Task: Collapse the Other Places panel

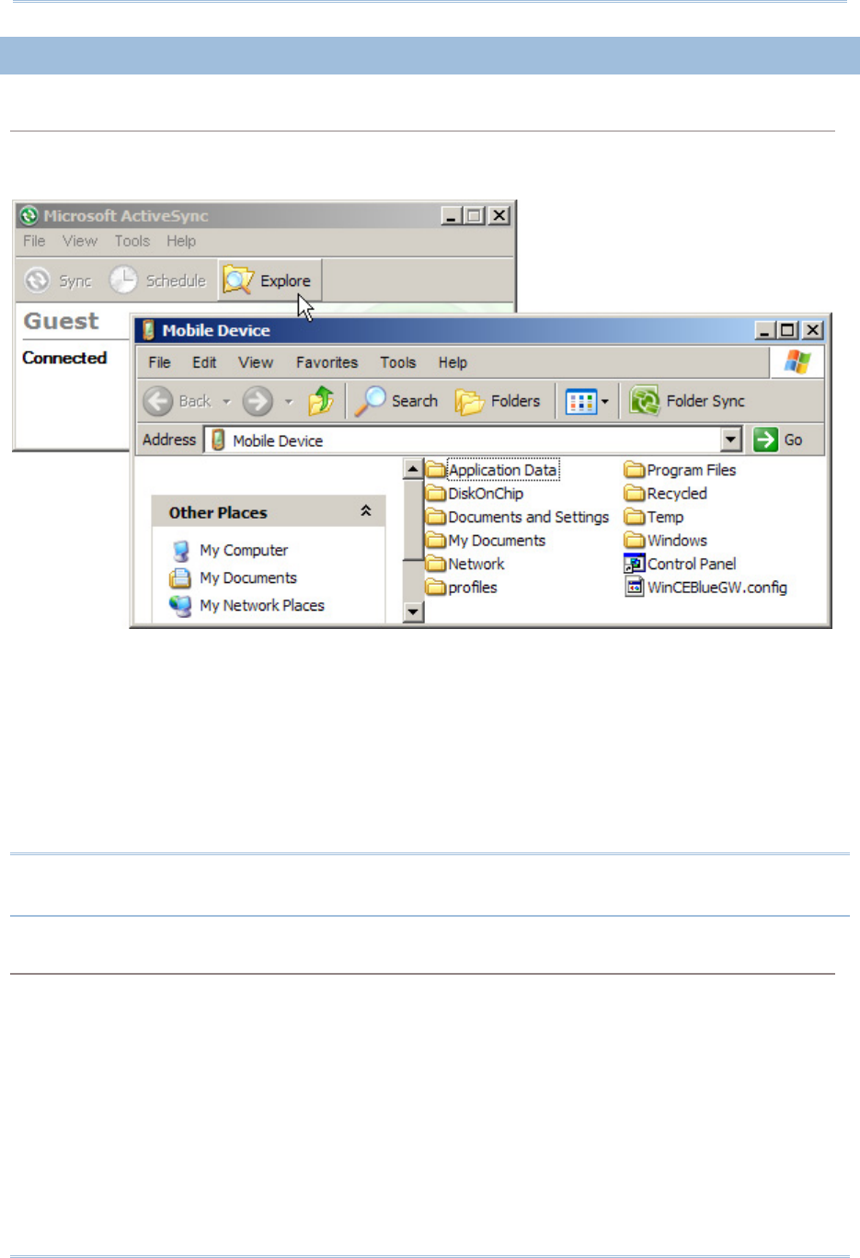Action: pos(365,511)
